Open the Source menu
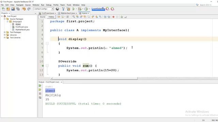 pyautogui.click(x=28, y=5)
